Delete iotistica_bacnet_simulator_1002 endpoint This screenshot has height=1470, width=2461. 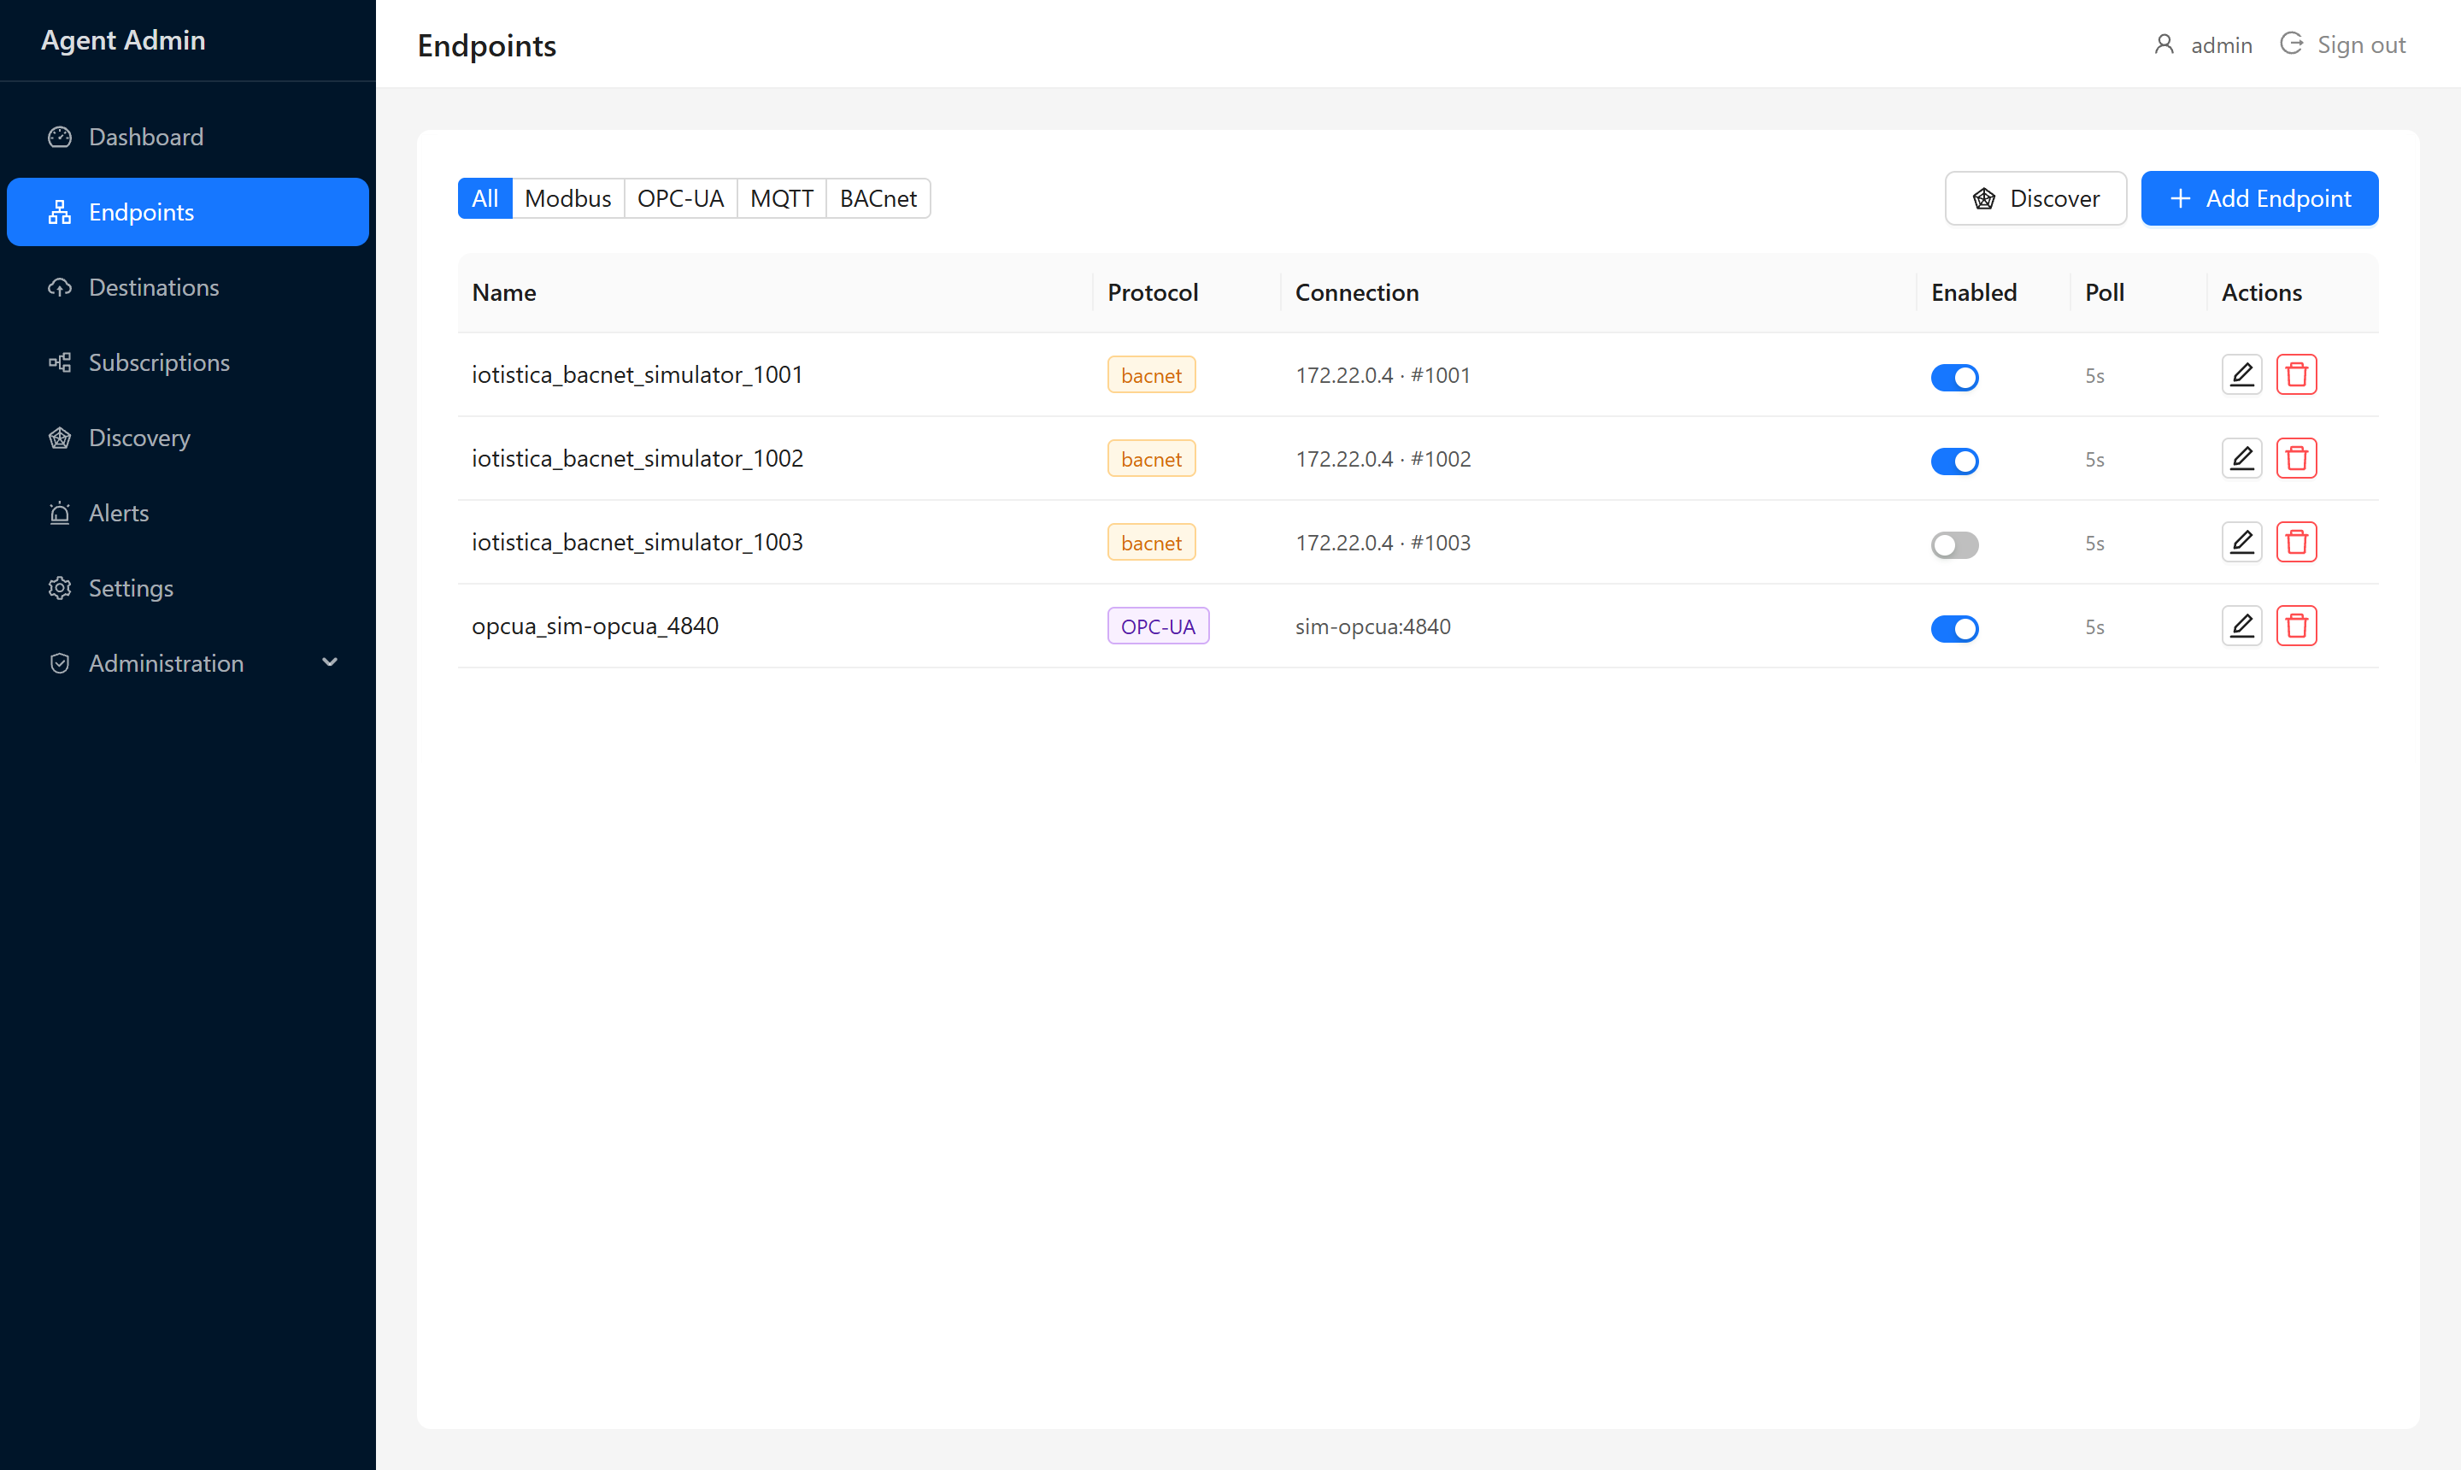point(2295,459)
